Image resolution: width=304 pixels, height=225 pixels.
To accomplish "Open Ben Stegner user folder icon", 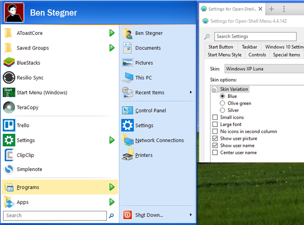I will coord(127,33).
